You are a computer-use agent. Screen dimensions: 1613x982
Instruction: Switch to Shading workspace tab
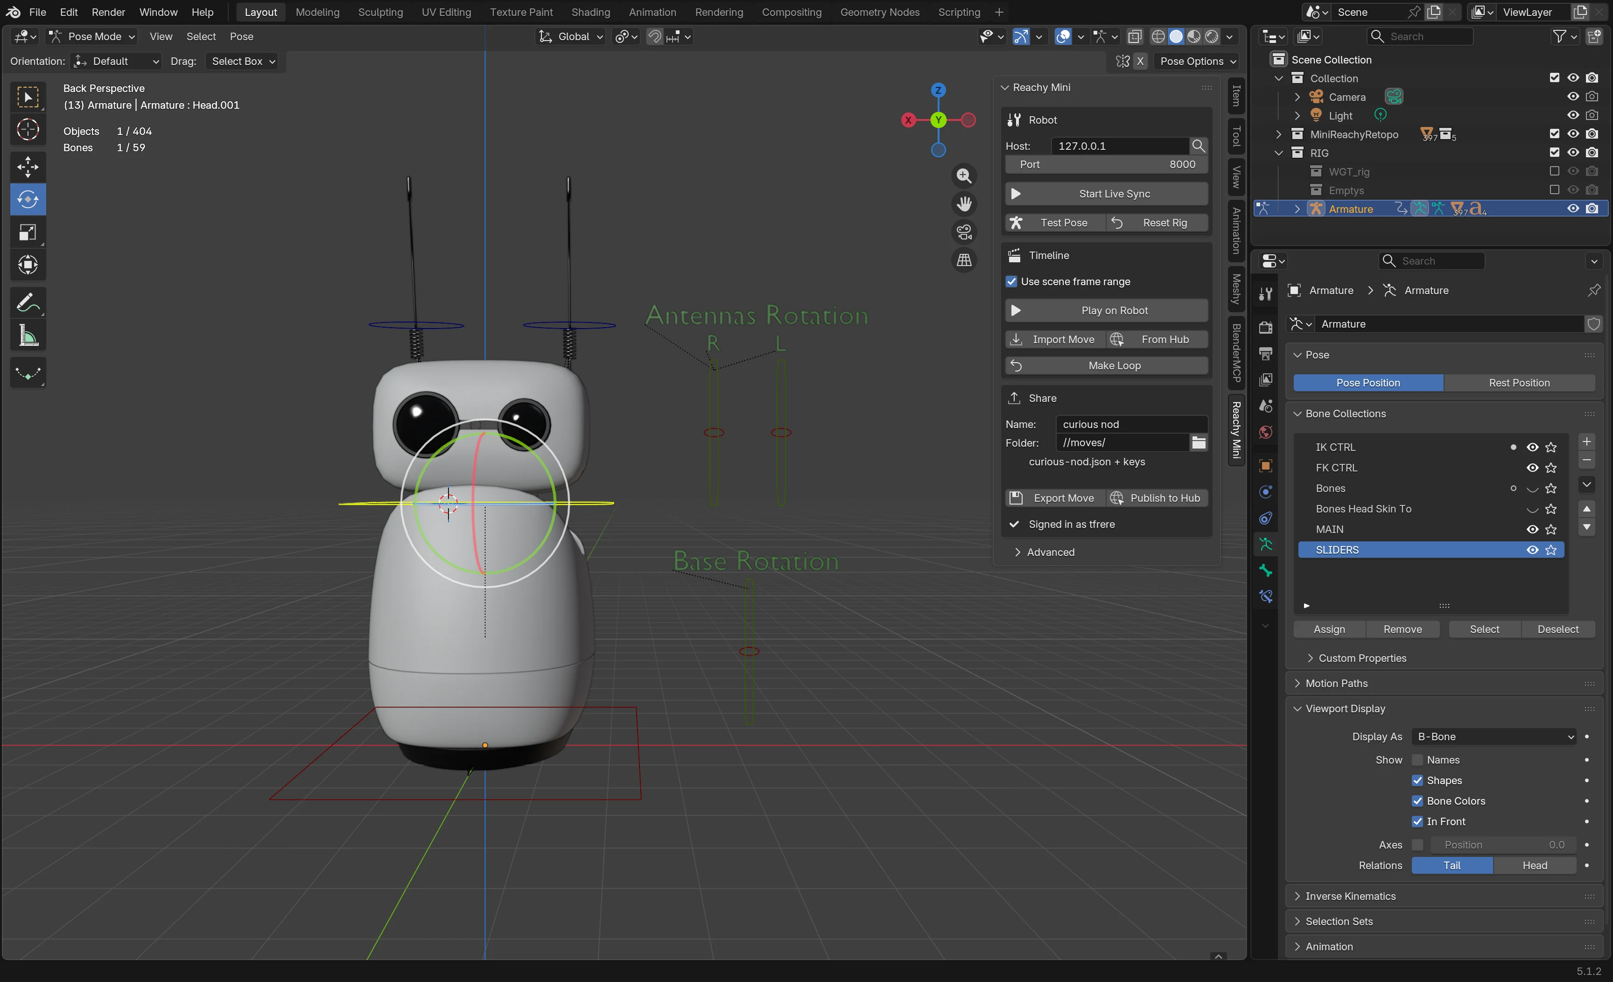tap(590, 12)
